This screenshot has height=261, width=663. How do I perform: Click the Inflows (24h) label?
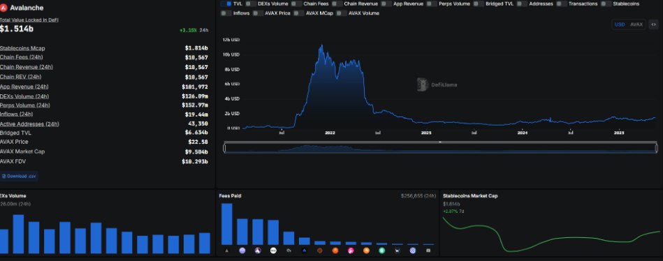pos(17,114)
